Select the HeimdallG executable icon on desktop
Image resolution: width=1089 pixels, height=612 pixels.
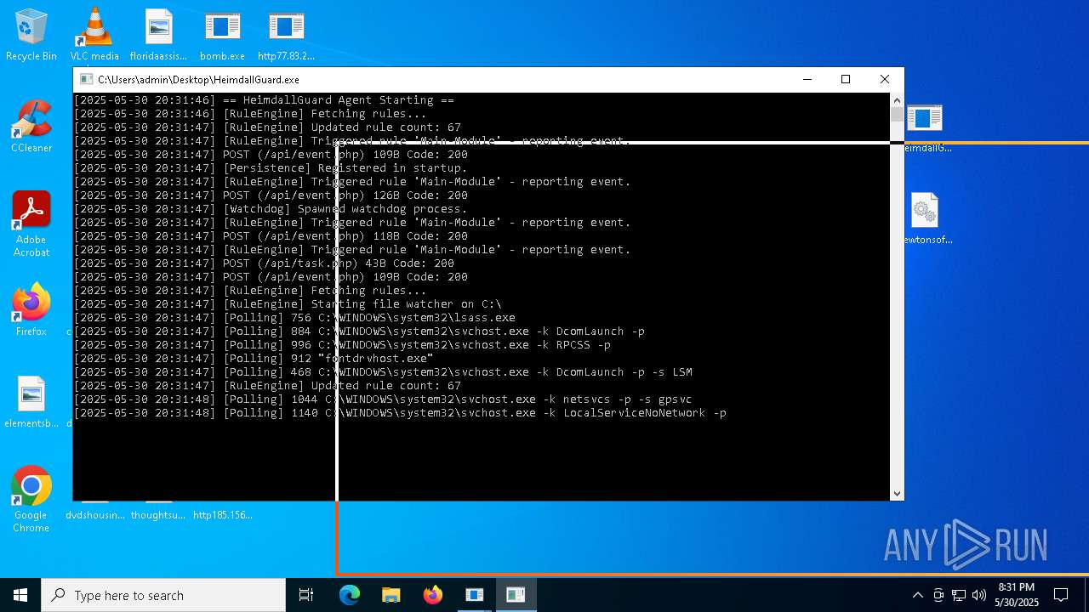[x=925, y=127]
